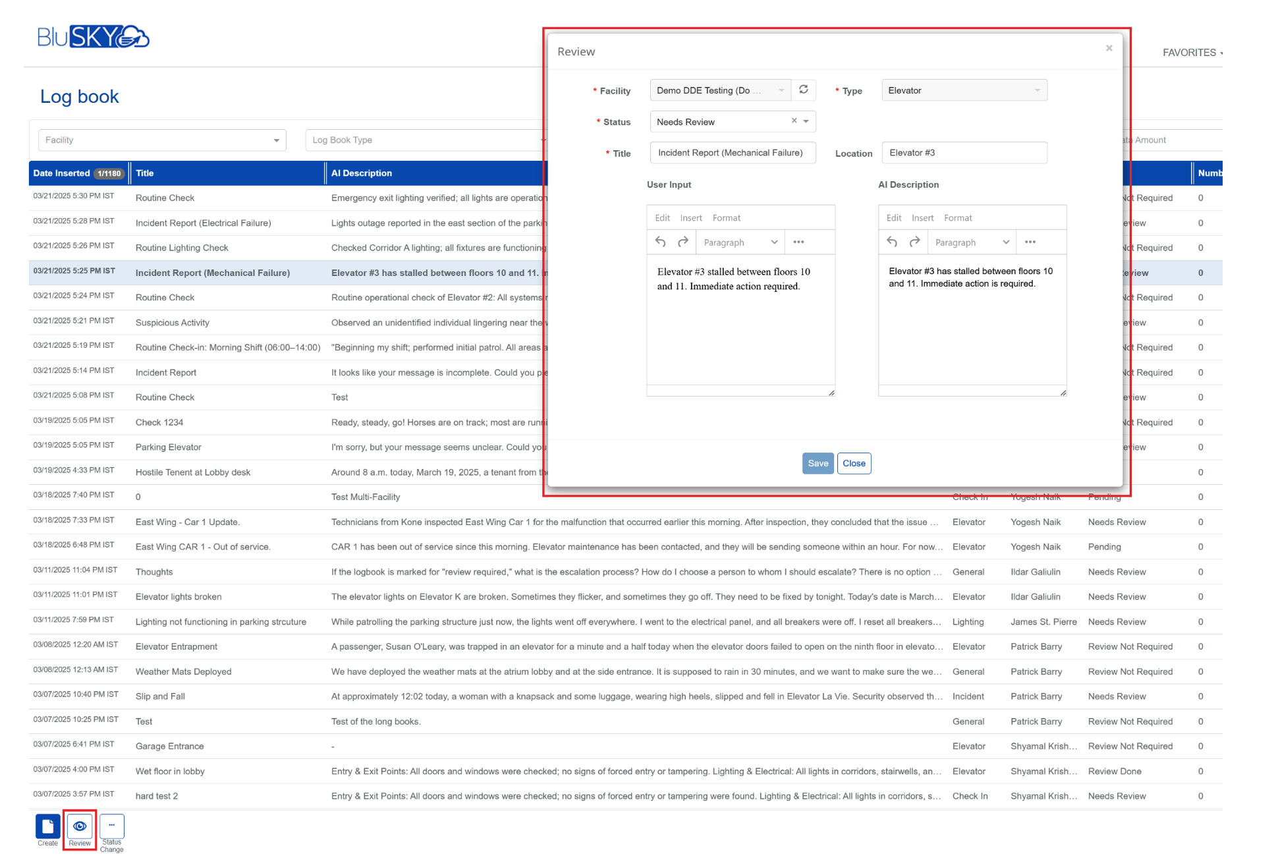Click redo arrow in AI Description editor
Viewport: 1278px width, 867px height.
[x=914, y=242]
